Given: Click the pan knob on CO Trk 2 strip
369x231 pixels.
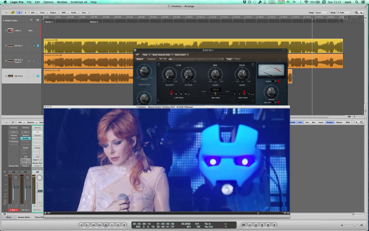Looking at the screenshot, I should pos(39,178).
